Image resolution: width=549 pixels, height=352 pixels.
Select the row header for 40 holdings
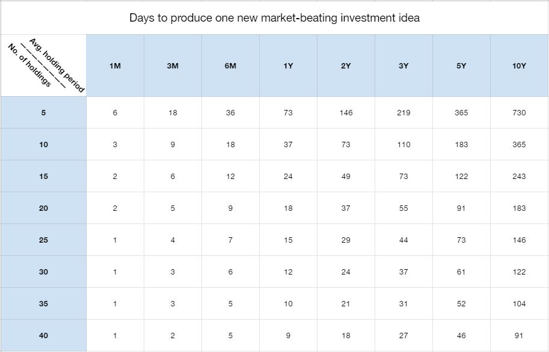coord(43,336)
